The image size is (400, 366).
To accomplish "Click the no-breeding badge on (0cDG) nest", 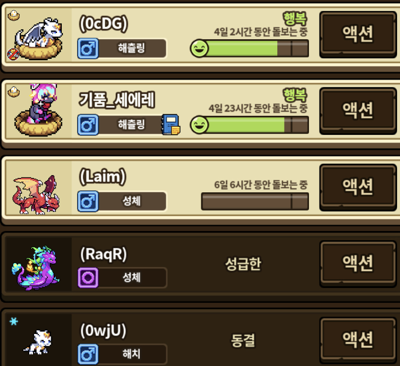I will tap(13, 54).
